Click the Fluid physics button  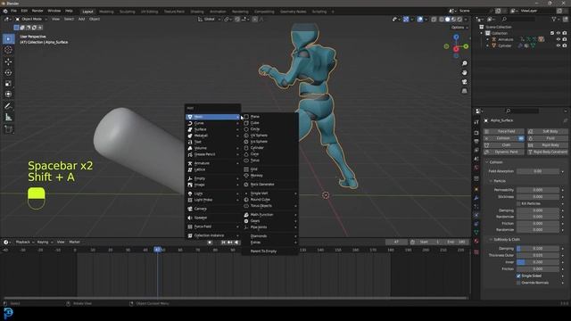point(548,138)
